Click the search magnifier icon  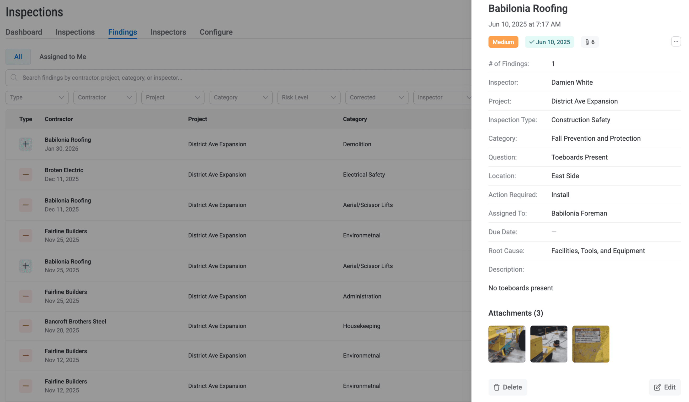coord(14,78)
